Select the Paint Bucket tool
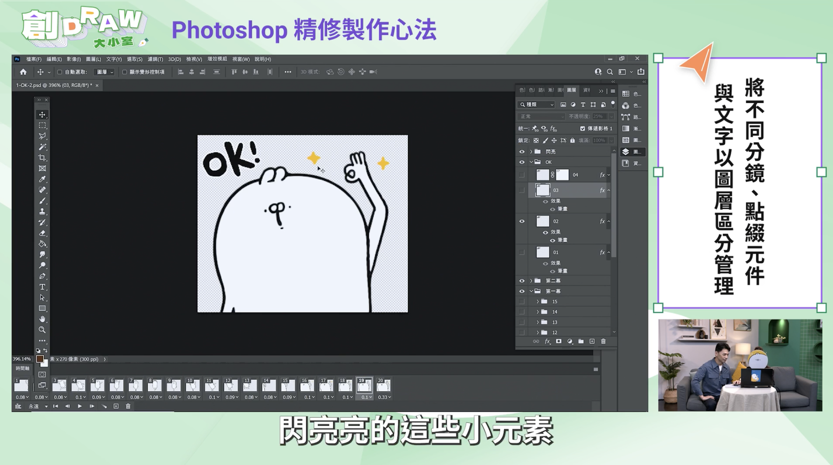833x465 pixels. [42, 244]
